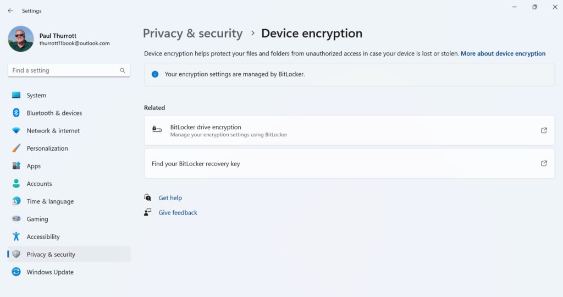
Task: Click the System monitor icon in sidebar
Action: coord(16,95)
